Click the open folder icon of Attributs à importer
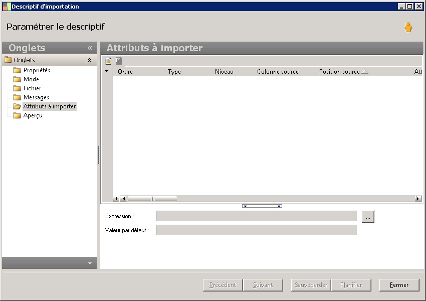This screenshot has width=426, height=301. (x=17, y=106)
